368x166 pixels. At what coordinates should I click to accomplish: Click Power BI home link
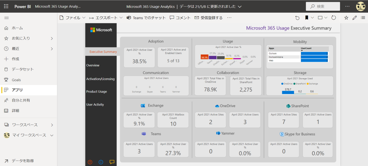coord(23,6)
